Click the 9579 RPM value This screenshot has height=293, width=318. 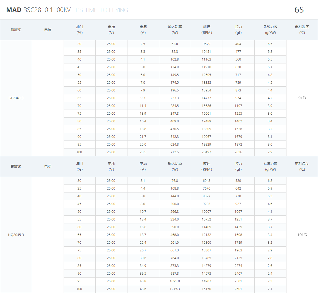[207, 44]
